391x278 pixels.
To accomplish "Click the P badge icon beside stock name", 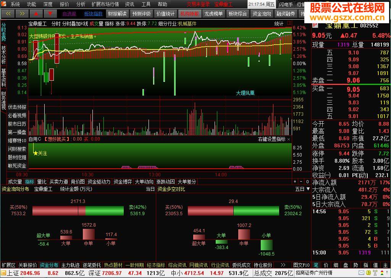I will [315, 26].
